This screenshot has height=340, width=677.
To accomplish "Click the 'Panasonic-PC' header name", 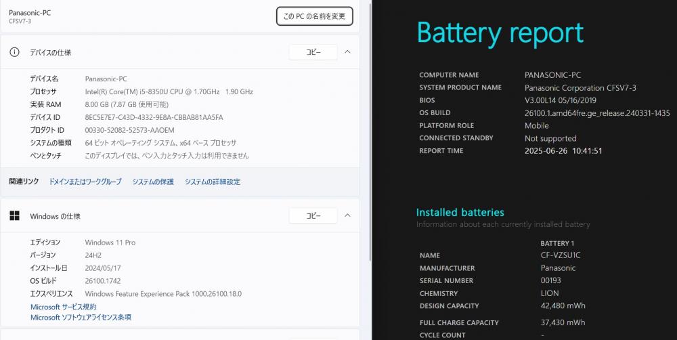I will (30, 12).
